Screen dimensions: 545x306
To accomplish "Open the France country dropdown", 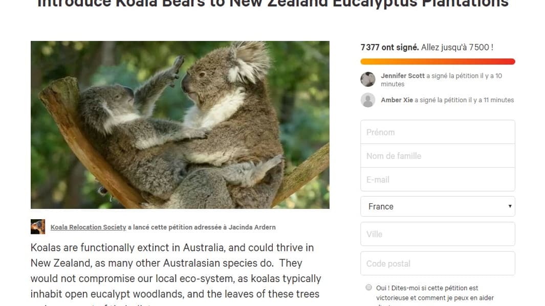I will (438, 206).
